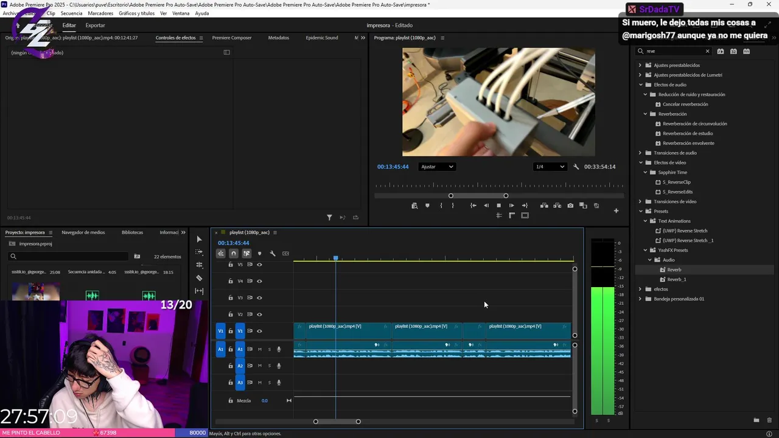Add a marker in the timeline header
779x438 pixels.
260,254
